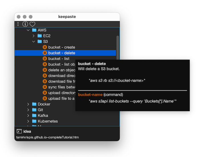Click the 'aws s3 rb' command text
This screenshot has height=157, width=200.
pos(117,81)
